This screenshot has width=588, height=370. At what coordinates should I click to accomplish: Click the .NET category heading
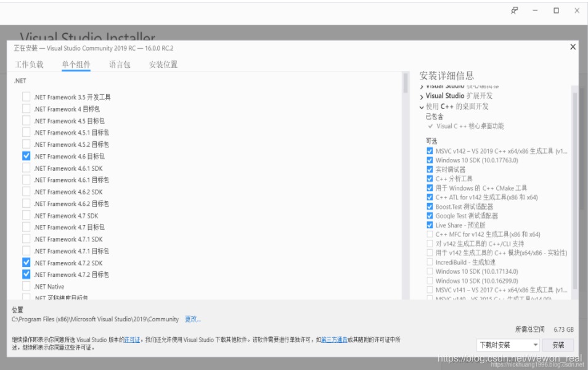20,81
